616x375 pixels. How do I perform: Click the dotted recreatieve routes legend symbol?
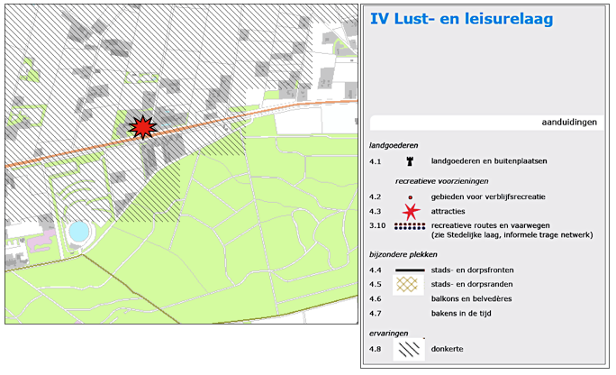point(410,226)
